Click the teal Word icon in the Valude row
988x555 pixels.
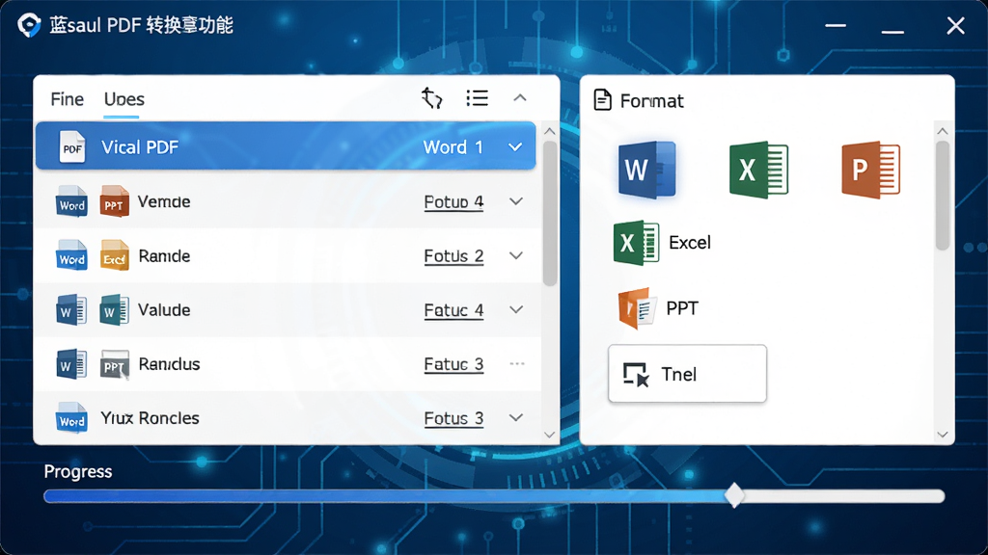click(x=114, y=309)
